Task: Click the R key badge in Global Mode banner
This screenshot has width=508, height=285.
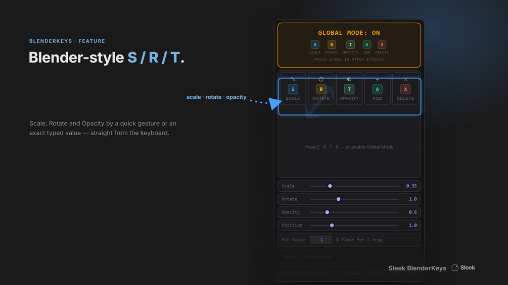Action: [332, 44]
